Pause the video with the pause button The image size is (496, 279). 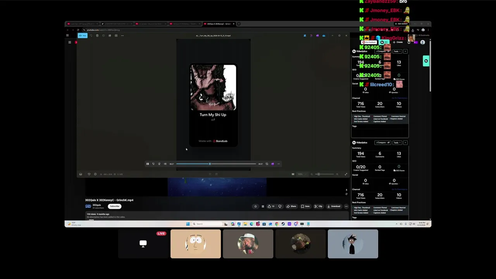[x=147, y=164]
